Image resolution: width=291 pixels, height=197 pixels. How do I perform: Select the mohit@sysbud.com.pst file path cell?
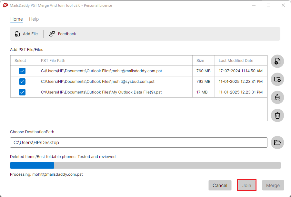point(115,82)
